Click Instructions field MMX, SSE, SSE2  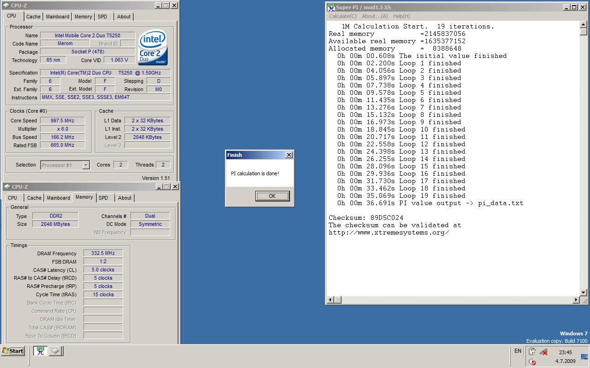click(105, 98)
